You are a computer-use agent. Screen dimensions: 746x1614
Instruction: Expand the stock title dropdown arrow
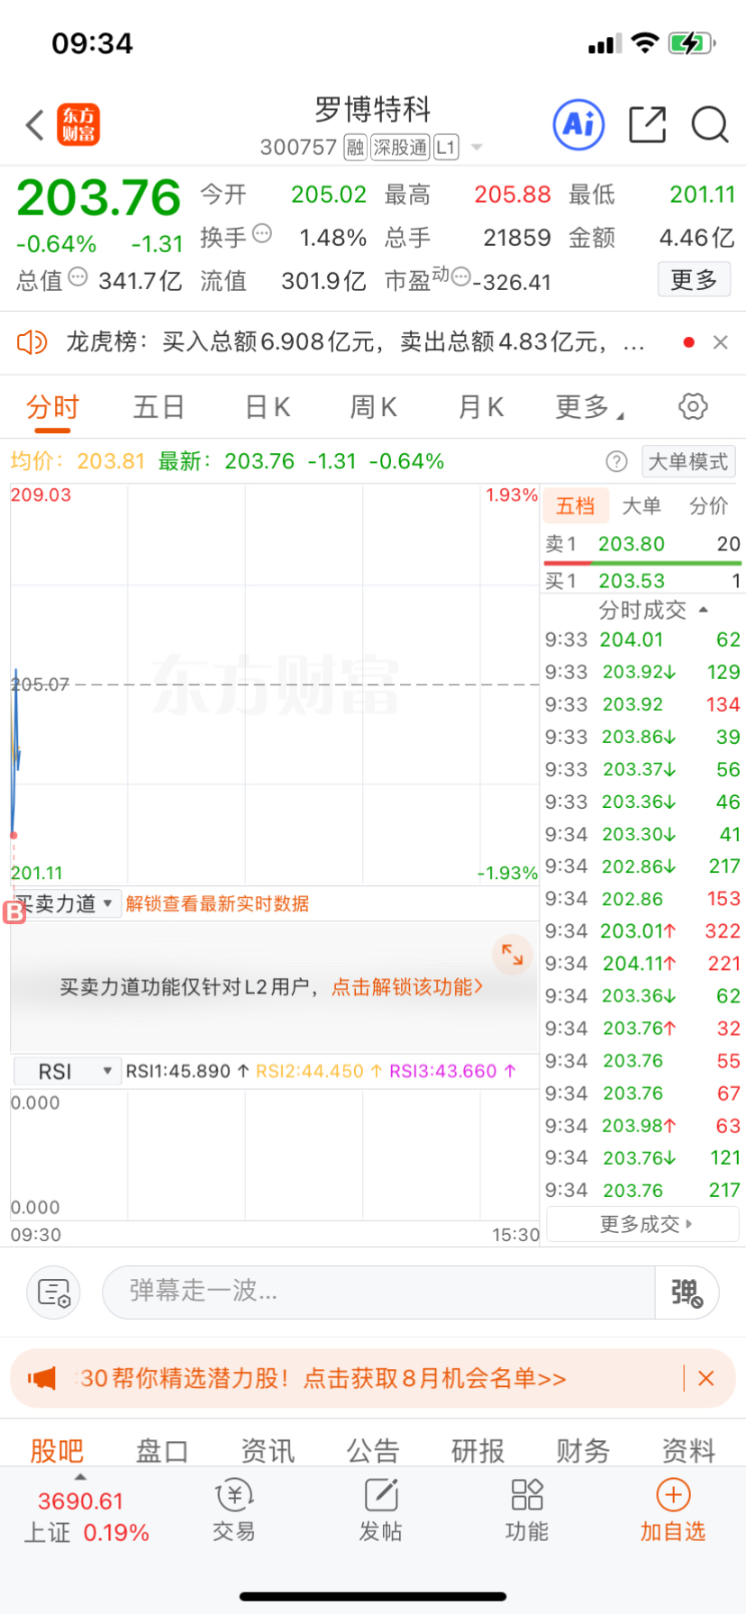click(x=478, y=147)
